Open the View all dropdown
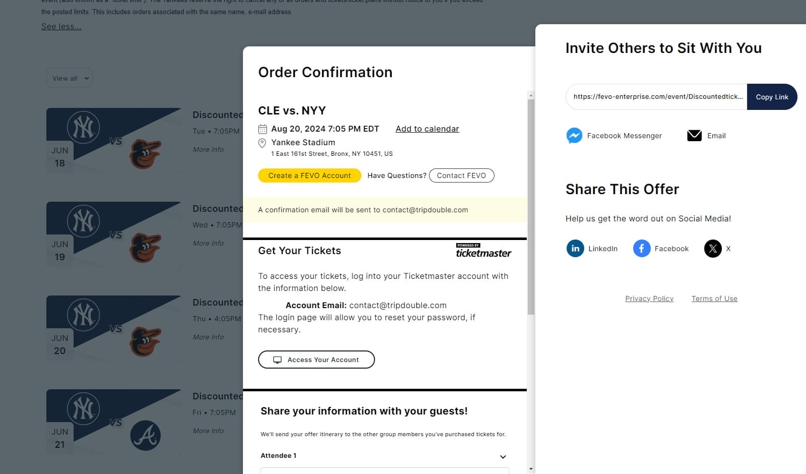The height and width of the screenshot is (474, 806). tap(70, 78)
